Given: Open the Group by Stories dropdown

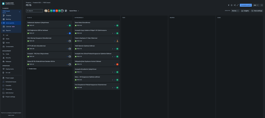Looking at the screenshot, I should [x=235, y=11].
